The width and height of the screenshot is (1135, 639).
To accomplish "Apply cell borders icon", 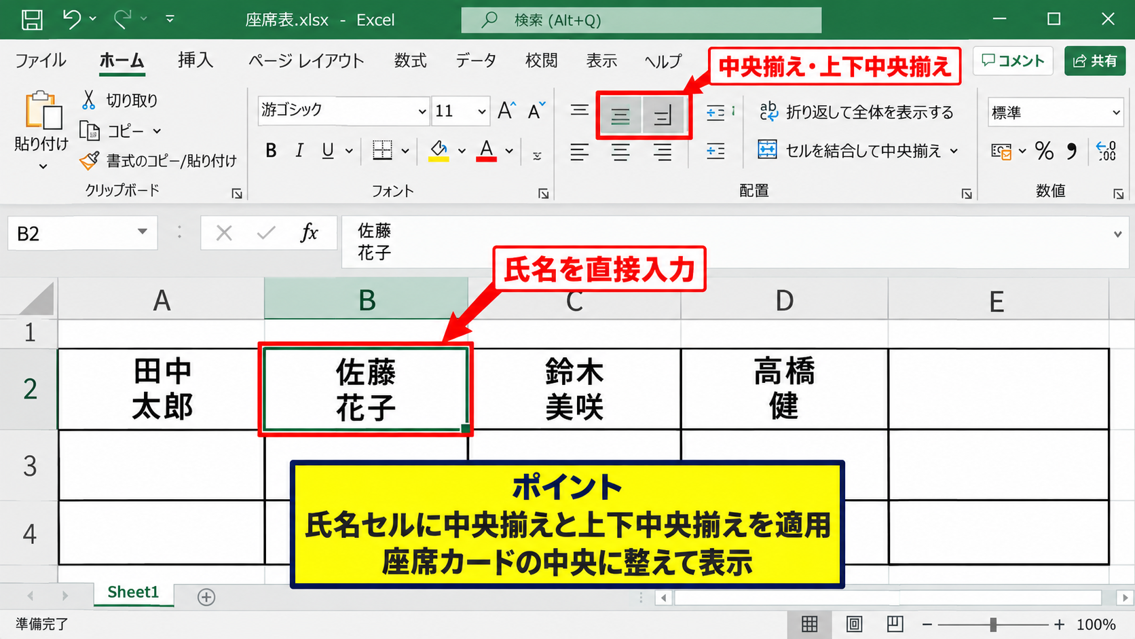I will (x=382, y=150).
